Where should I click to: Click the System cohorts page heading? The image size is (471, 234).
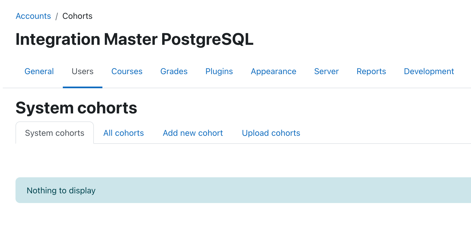[x=76, y=108]
